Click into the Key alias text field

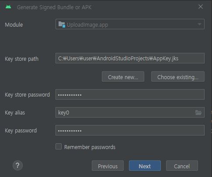click(125, 112)
